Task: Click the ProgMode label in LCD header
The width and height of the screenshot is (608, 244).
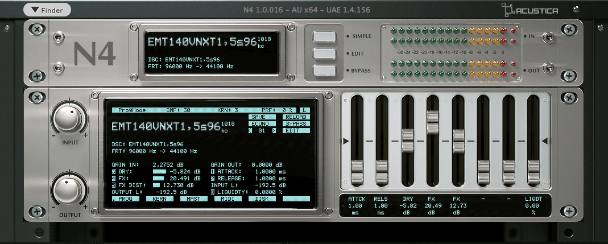Action: 132,110
